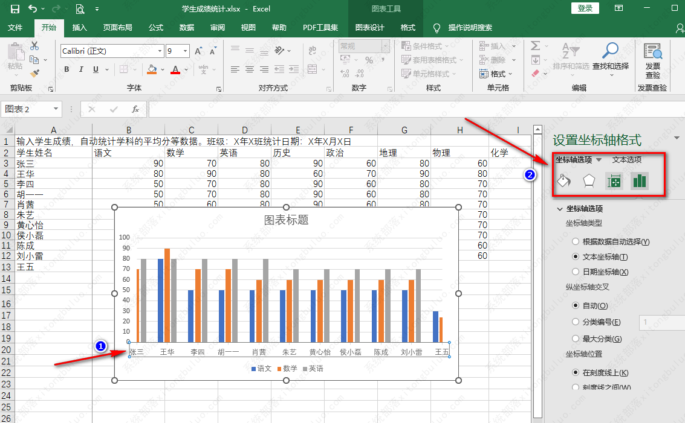Switch to the Insert tab
The height and width of the screenshot is (423, 685).
80,28
